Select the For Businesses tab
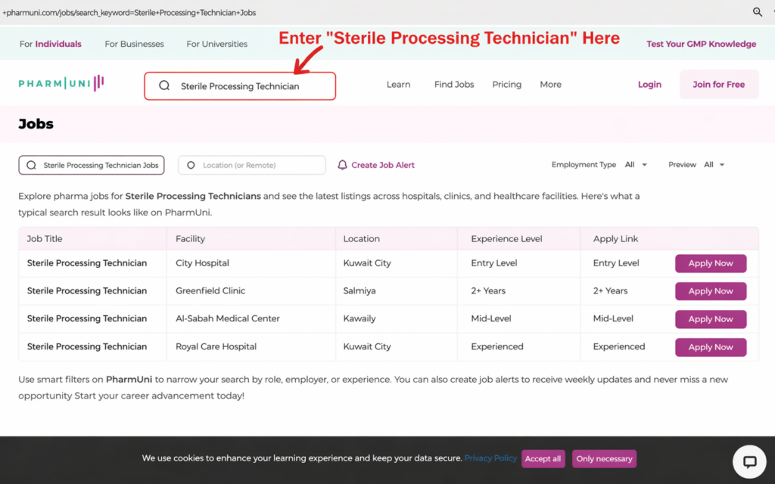The height and width of the screenshot is (484, 775). click(x=134, y=44)
